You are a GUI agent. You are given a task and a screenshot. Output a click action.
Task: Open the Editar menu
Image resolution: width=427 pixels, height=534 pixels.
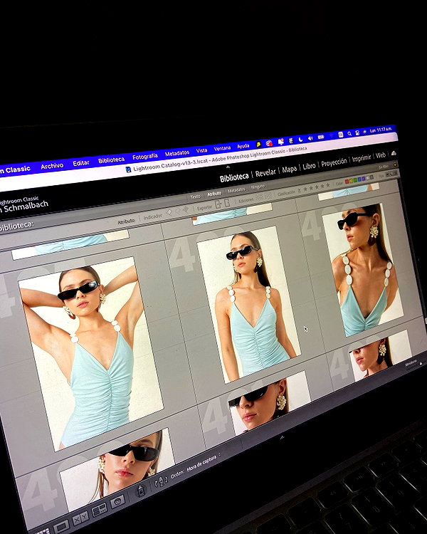pos(81,163)
